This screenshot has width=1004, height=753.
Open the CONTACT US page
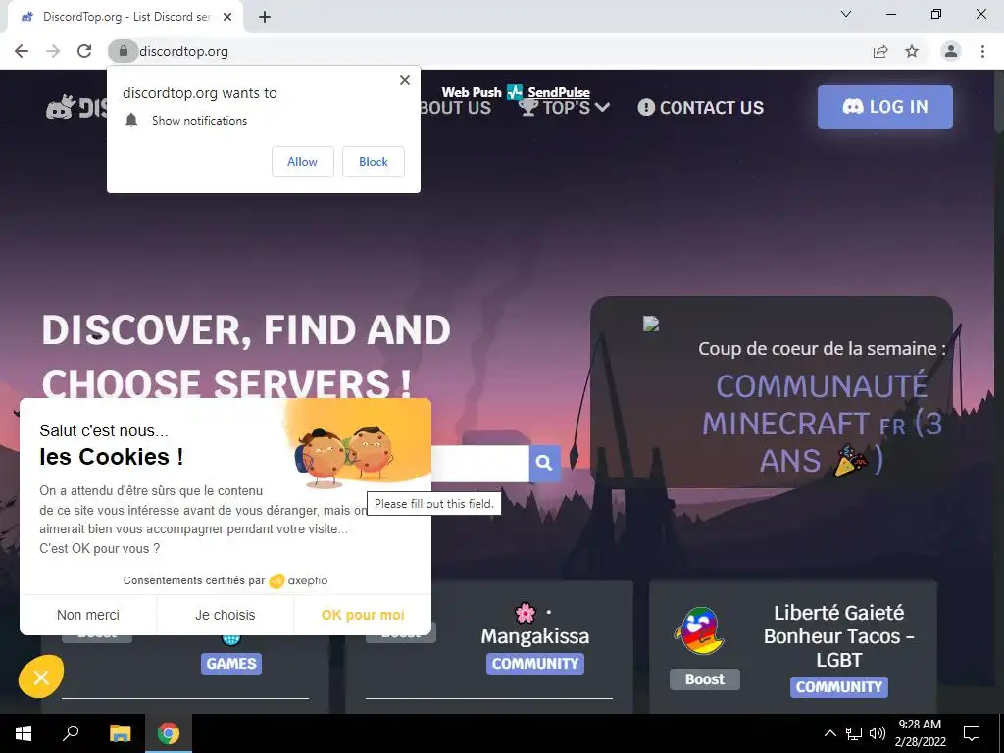pos(700,108)
